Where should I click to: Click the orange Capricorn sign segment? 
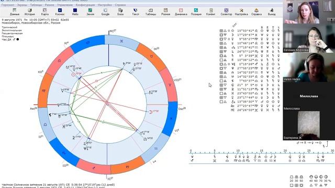click(127, 167)
